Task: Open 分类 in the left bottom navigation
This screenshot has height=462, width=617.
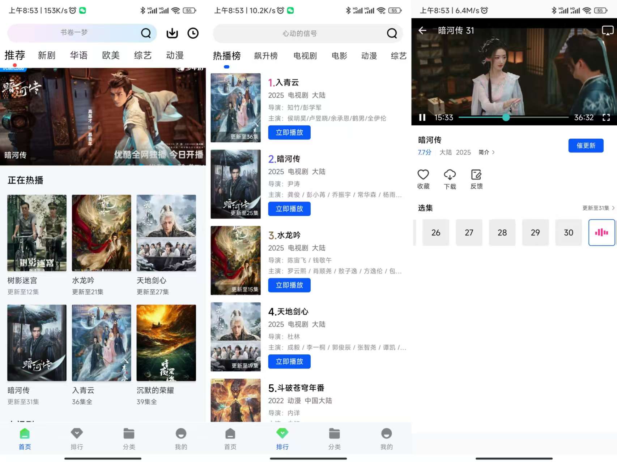Action: [x=129, y=438]
